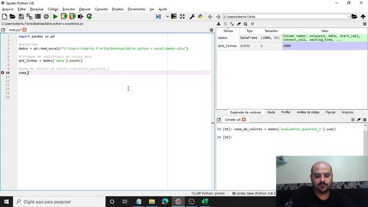Open the Arquivo menu
368x207 pixels.
point(7,9)
